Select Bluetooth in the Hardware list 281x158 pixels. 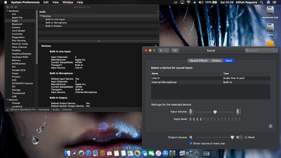[17, 24]
